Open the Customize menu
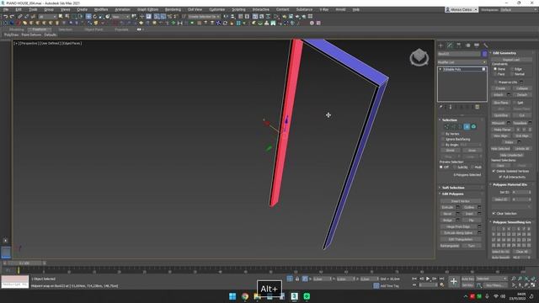 point(217,9)
